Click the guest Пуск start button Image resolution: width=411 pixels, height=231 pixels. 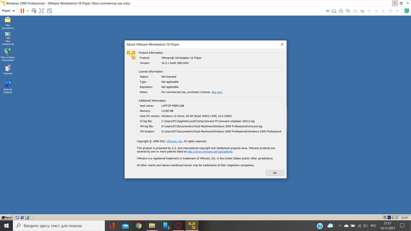point(6,218)
